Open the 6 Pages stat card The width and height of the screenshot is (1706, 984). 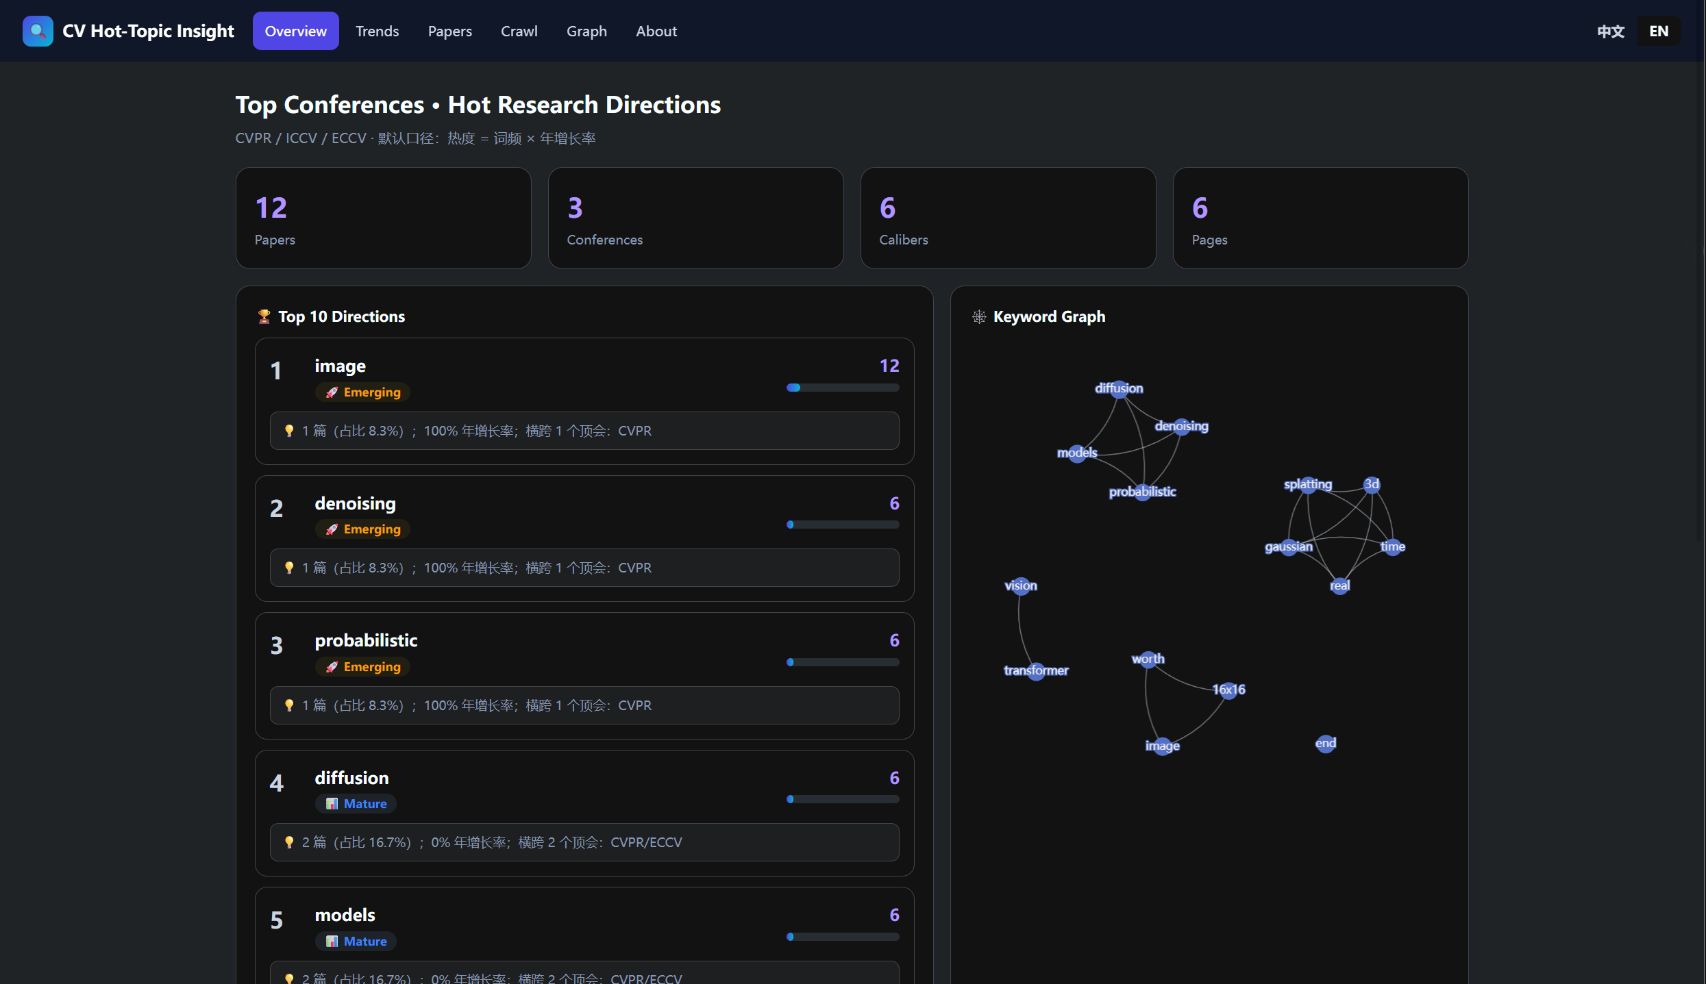click(1321, 218)
